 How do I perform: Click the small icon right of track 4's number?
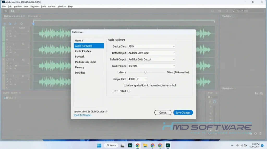click(23, 76)
